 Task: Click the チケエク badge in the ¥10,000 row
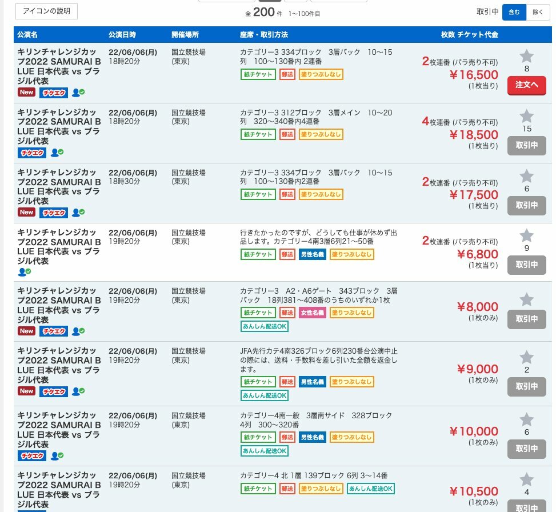point(32,455)
